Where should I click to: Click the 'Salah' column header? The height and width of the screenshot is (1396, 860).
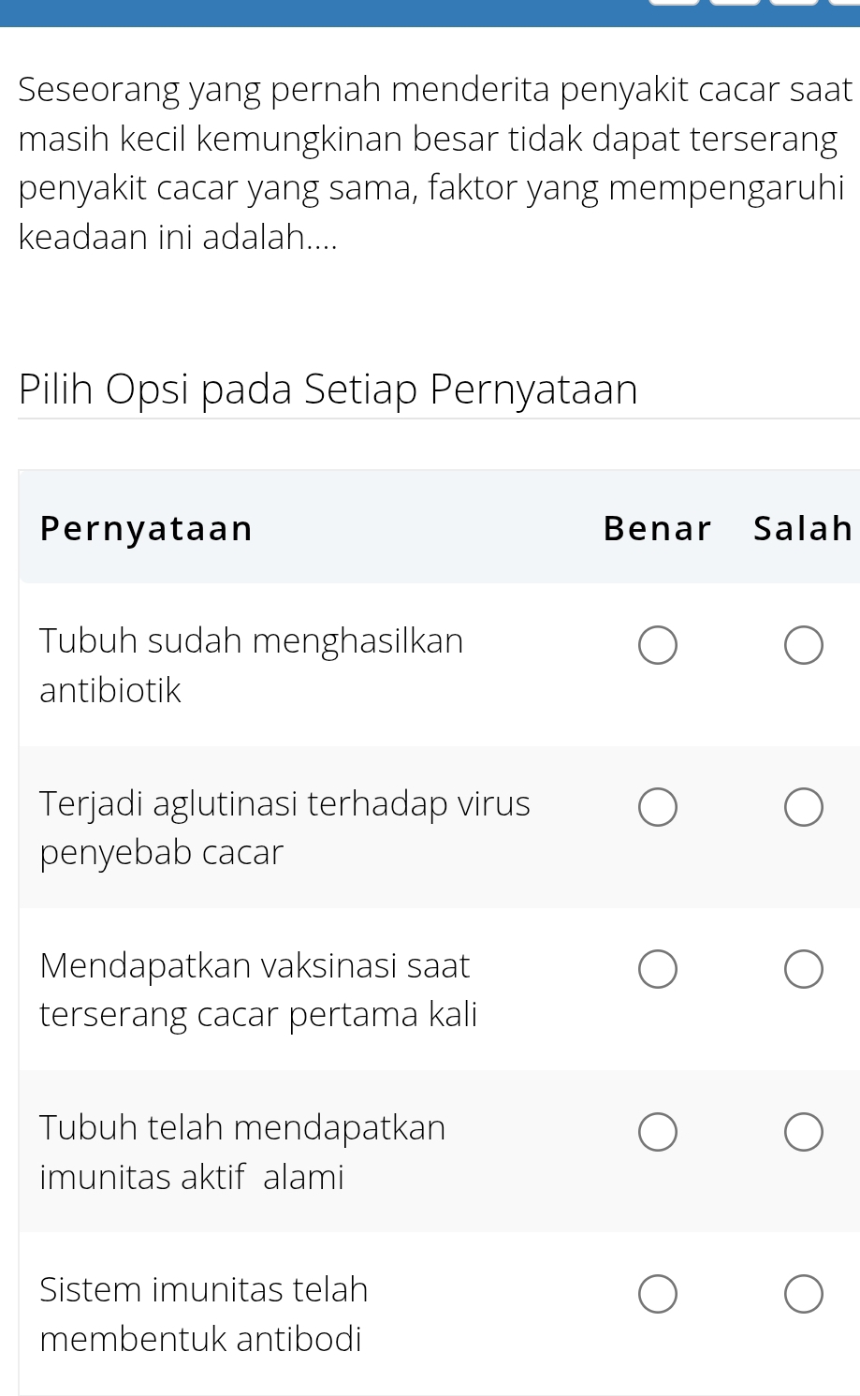(802, 529)
